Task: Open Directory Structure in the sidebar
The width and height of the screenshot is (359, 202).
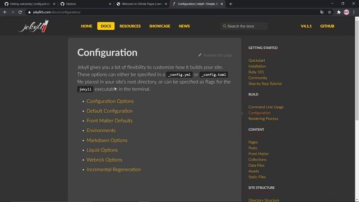Action: pyautogui.click(x=264, y=200)
